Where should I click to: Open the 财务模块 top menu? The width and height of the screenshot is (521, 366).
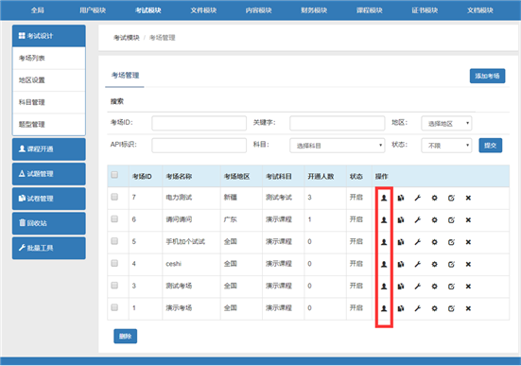coord(314,10)
